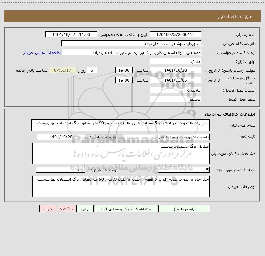The width and height of the screenshot is (265, 256).
Task: Click the delivery province field 'مازندران'
Action: click(176, 90)
